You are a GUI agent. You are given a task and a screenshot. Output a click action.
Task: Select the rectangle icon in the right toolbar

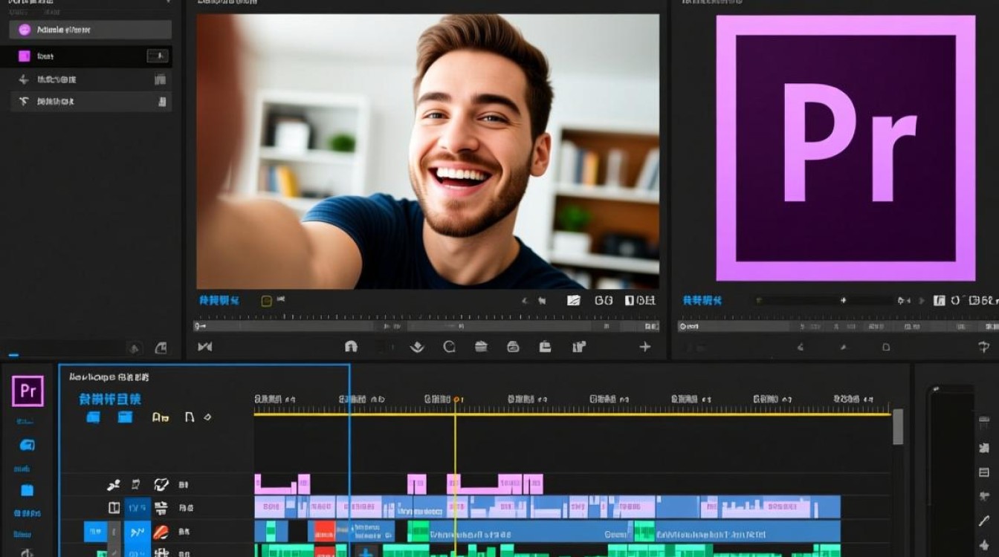[x=984, y=472]
